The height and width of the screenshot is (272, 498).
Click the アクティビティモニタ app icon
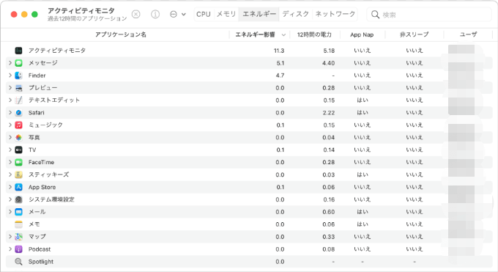click(19, 51)
